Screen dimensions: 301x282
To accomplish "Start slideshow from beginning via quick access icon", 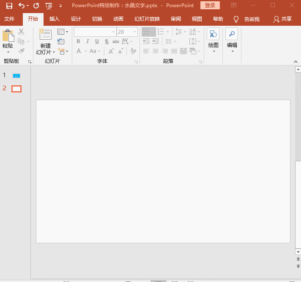I will tap(49, 6).
